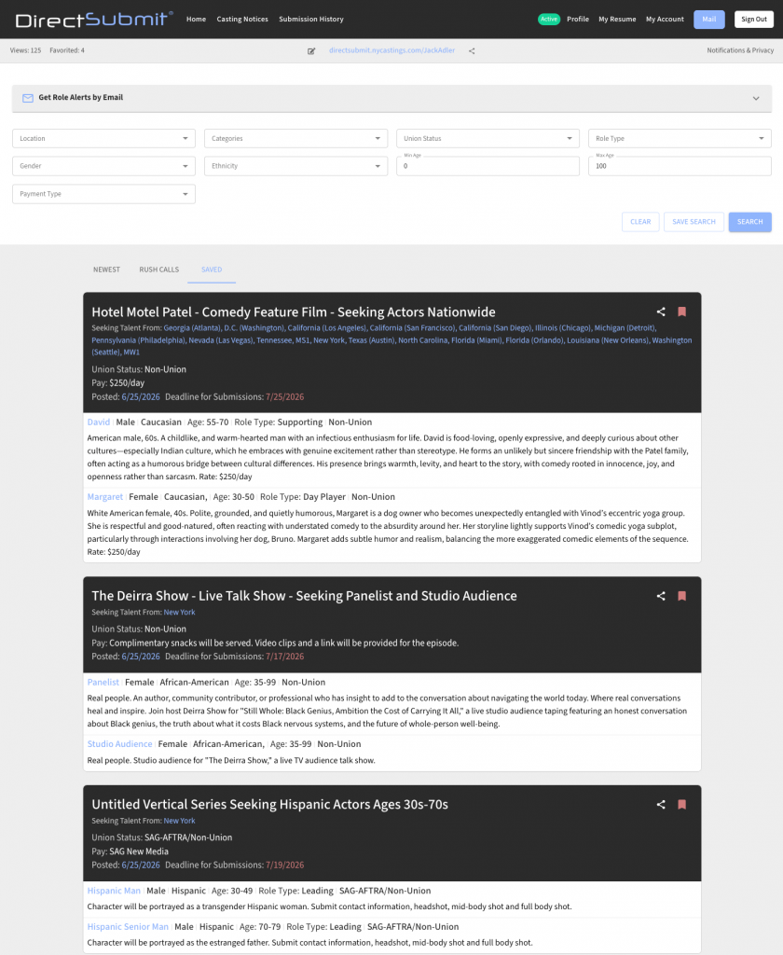Click the Get Role Alerts envelope icon
The width and height of the screenshot is (783, 955).
(28, 98)
